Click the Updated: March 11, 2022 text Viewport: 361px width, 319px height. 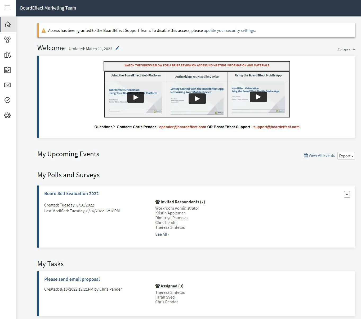click(x=91, y=49)
